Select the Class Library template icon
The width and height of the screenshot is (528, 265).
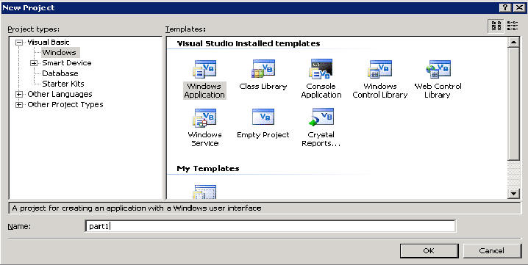coord(263,68)
